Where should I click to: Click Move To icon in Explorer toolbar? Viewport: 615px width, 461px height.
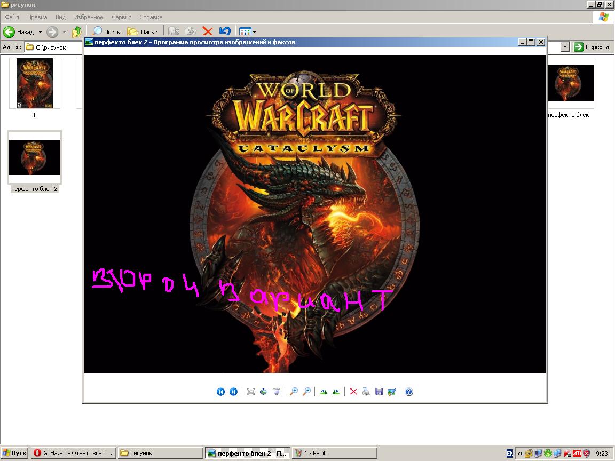[x=174, y=31]
